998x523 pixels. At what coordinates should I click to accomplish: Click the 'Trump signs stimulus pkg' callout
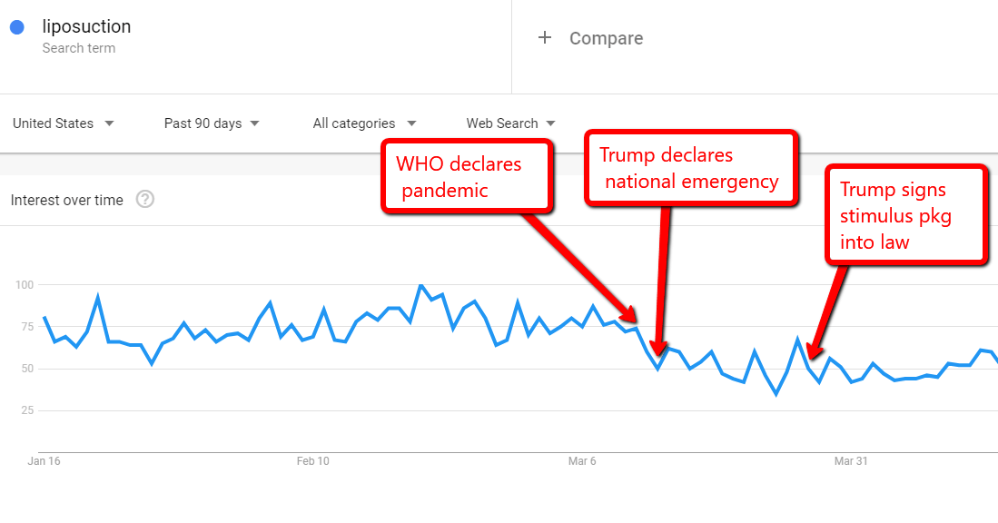click(904, 215)
